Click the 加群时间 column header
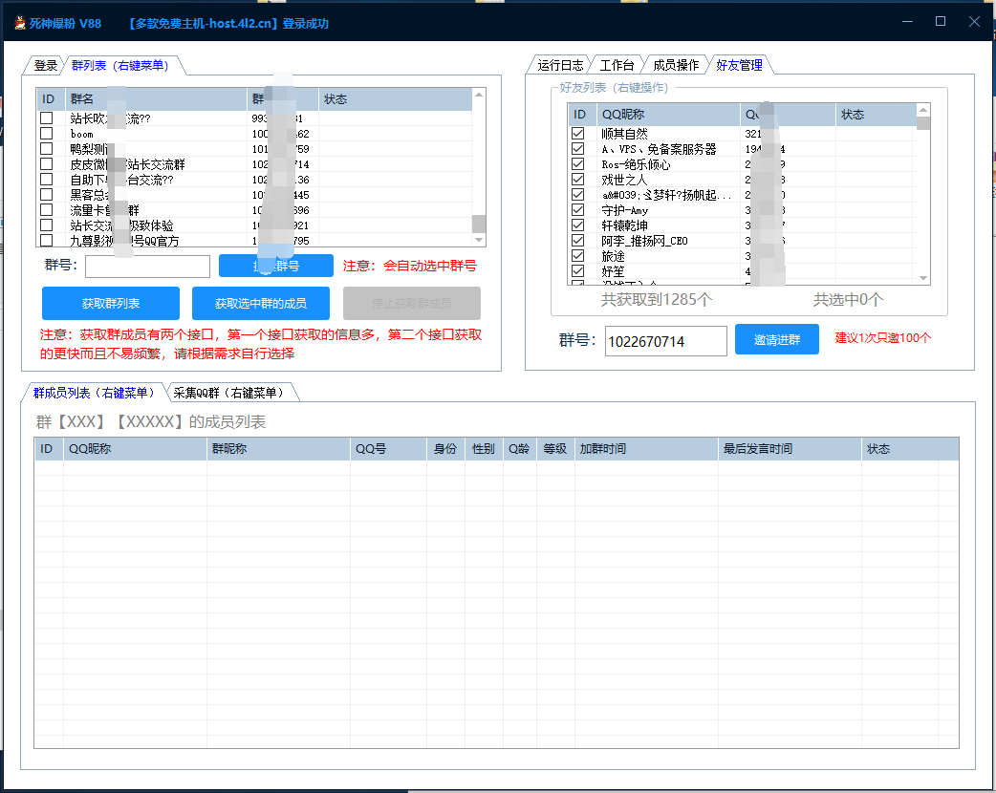The width and height of the screenshot is (996, 793). [645, 449]
